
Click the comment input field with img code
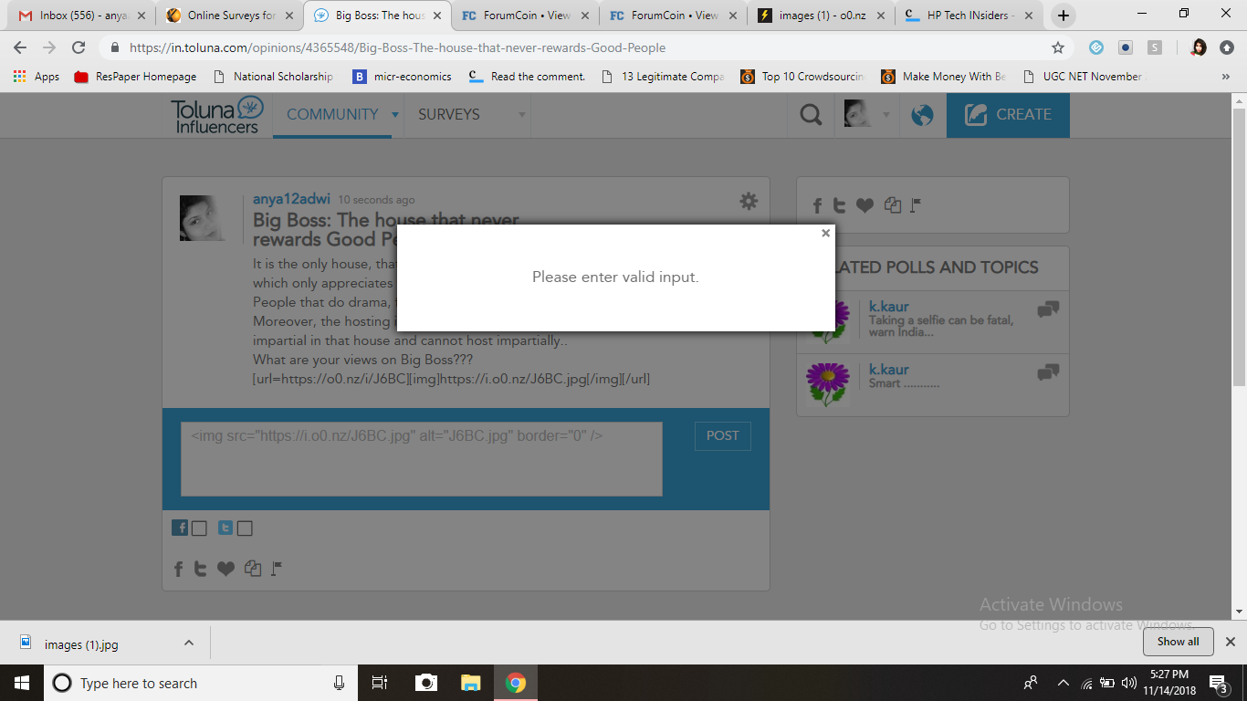click(x=422, y=459)
